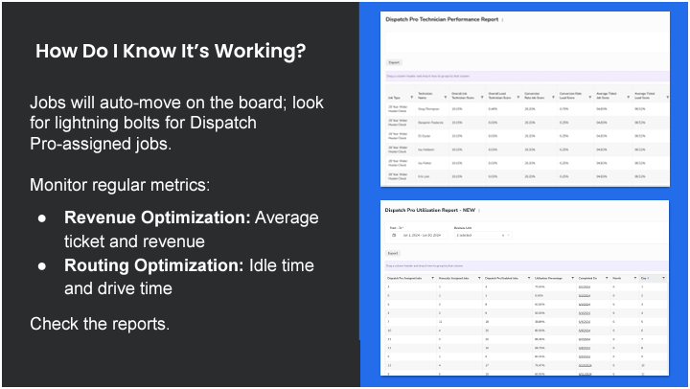This screenshot has width=690, height=389.
Task: Sort by the Technician Name column header
Action: pos(425,96)
